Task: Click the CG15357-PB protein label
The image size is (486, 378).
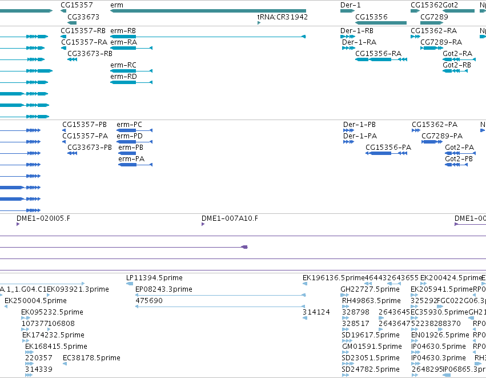Action: [x=85, y=125]
